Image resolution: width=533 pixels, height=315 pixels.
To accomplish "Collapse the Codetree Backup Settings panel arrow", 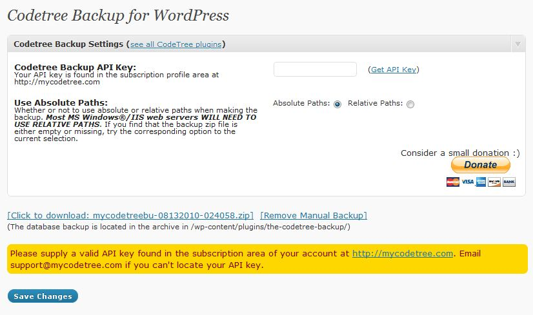I will (x=518, y=44).
